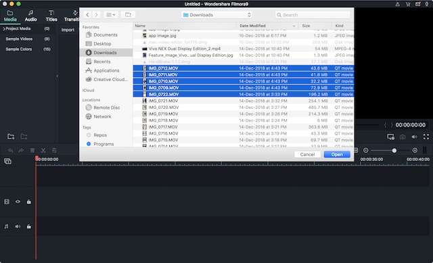
Task: Switch to the Audio tab
Action: [30, 16]
